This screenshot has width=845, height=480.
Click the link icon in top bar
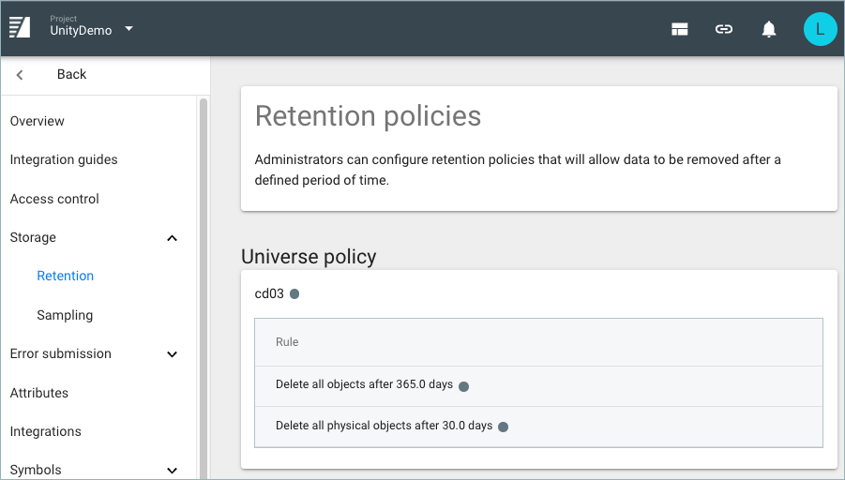[724, 29]
